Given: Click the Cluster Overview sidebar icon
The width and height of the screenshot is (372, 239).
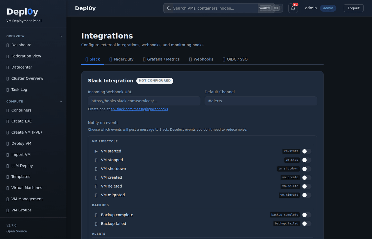Looking at the screenshot, I should [x=8, y=78].
